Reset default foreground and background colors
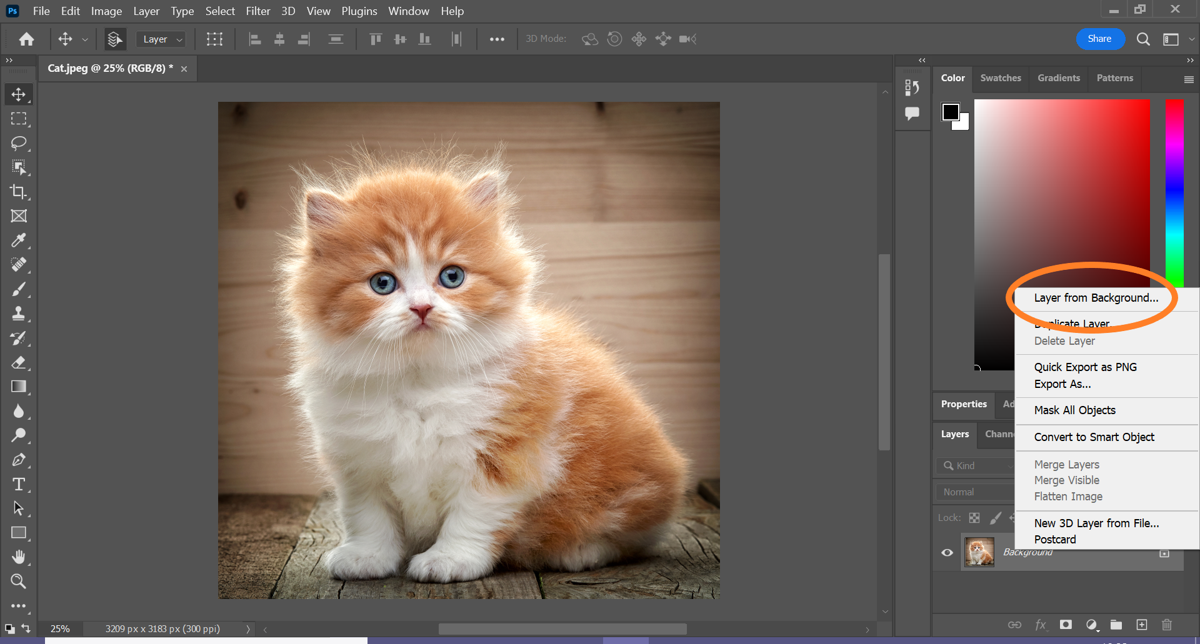 [9, 628]
